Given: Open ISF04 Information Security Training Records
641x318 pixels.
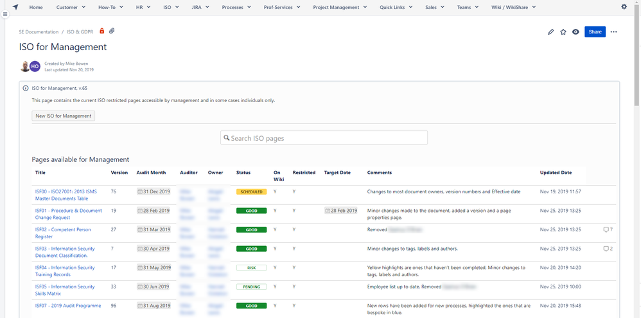Looking at the screenshot, I should [65, 271].
